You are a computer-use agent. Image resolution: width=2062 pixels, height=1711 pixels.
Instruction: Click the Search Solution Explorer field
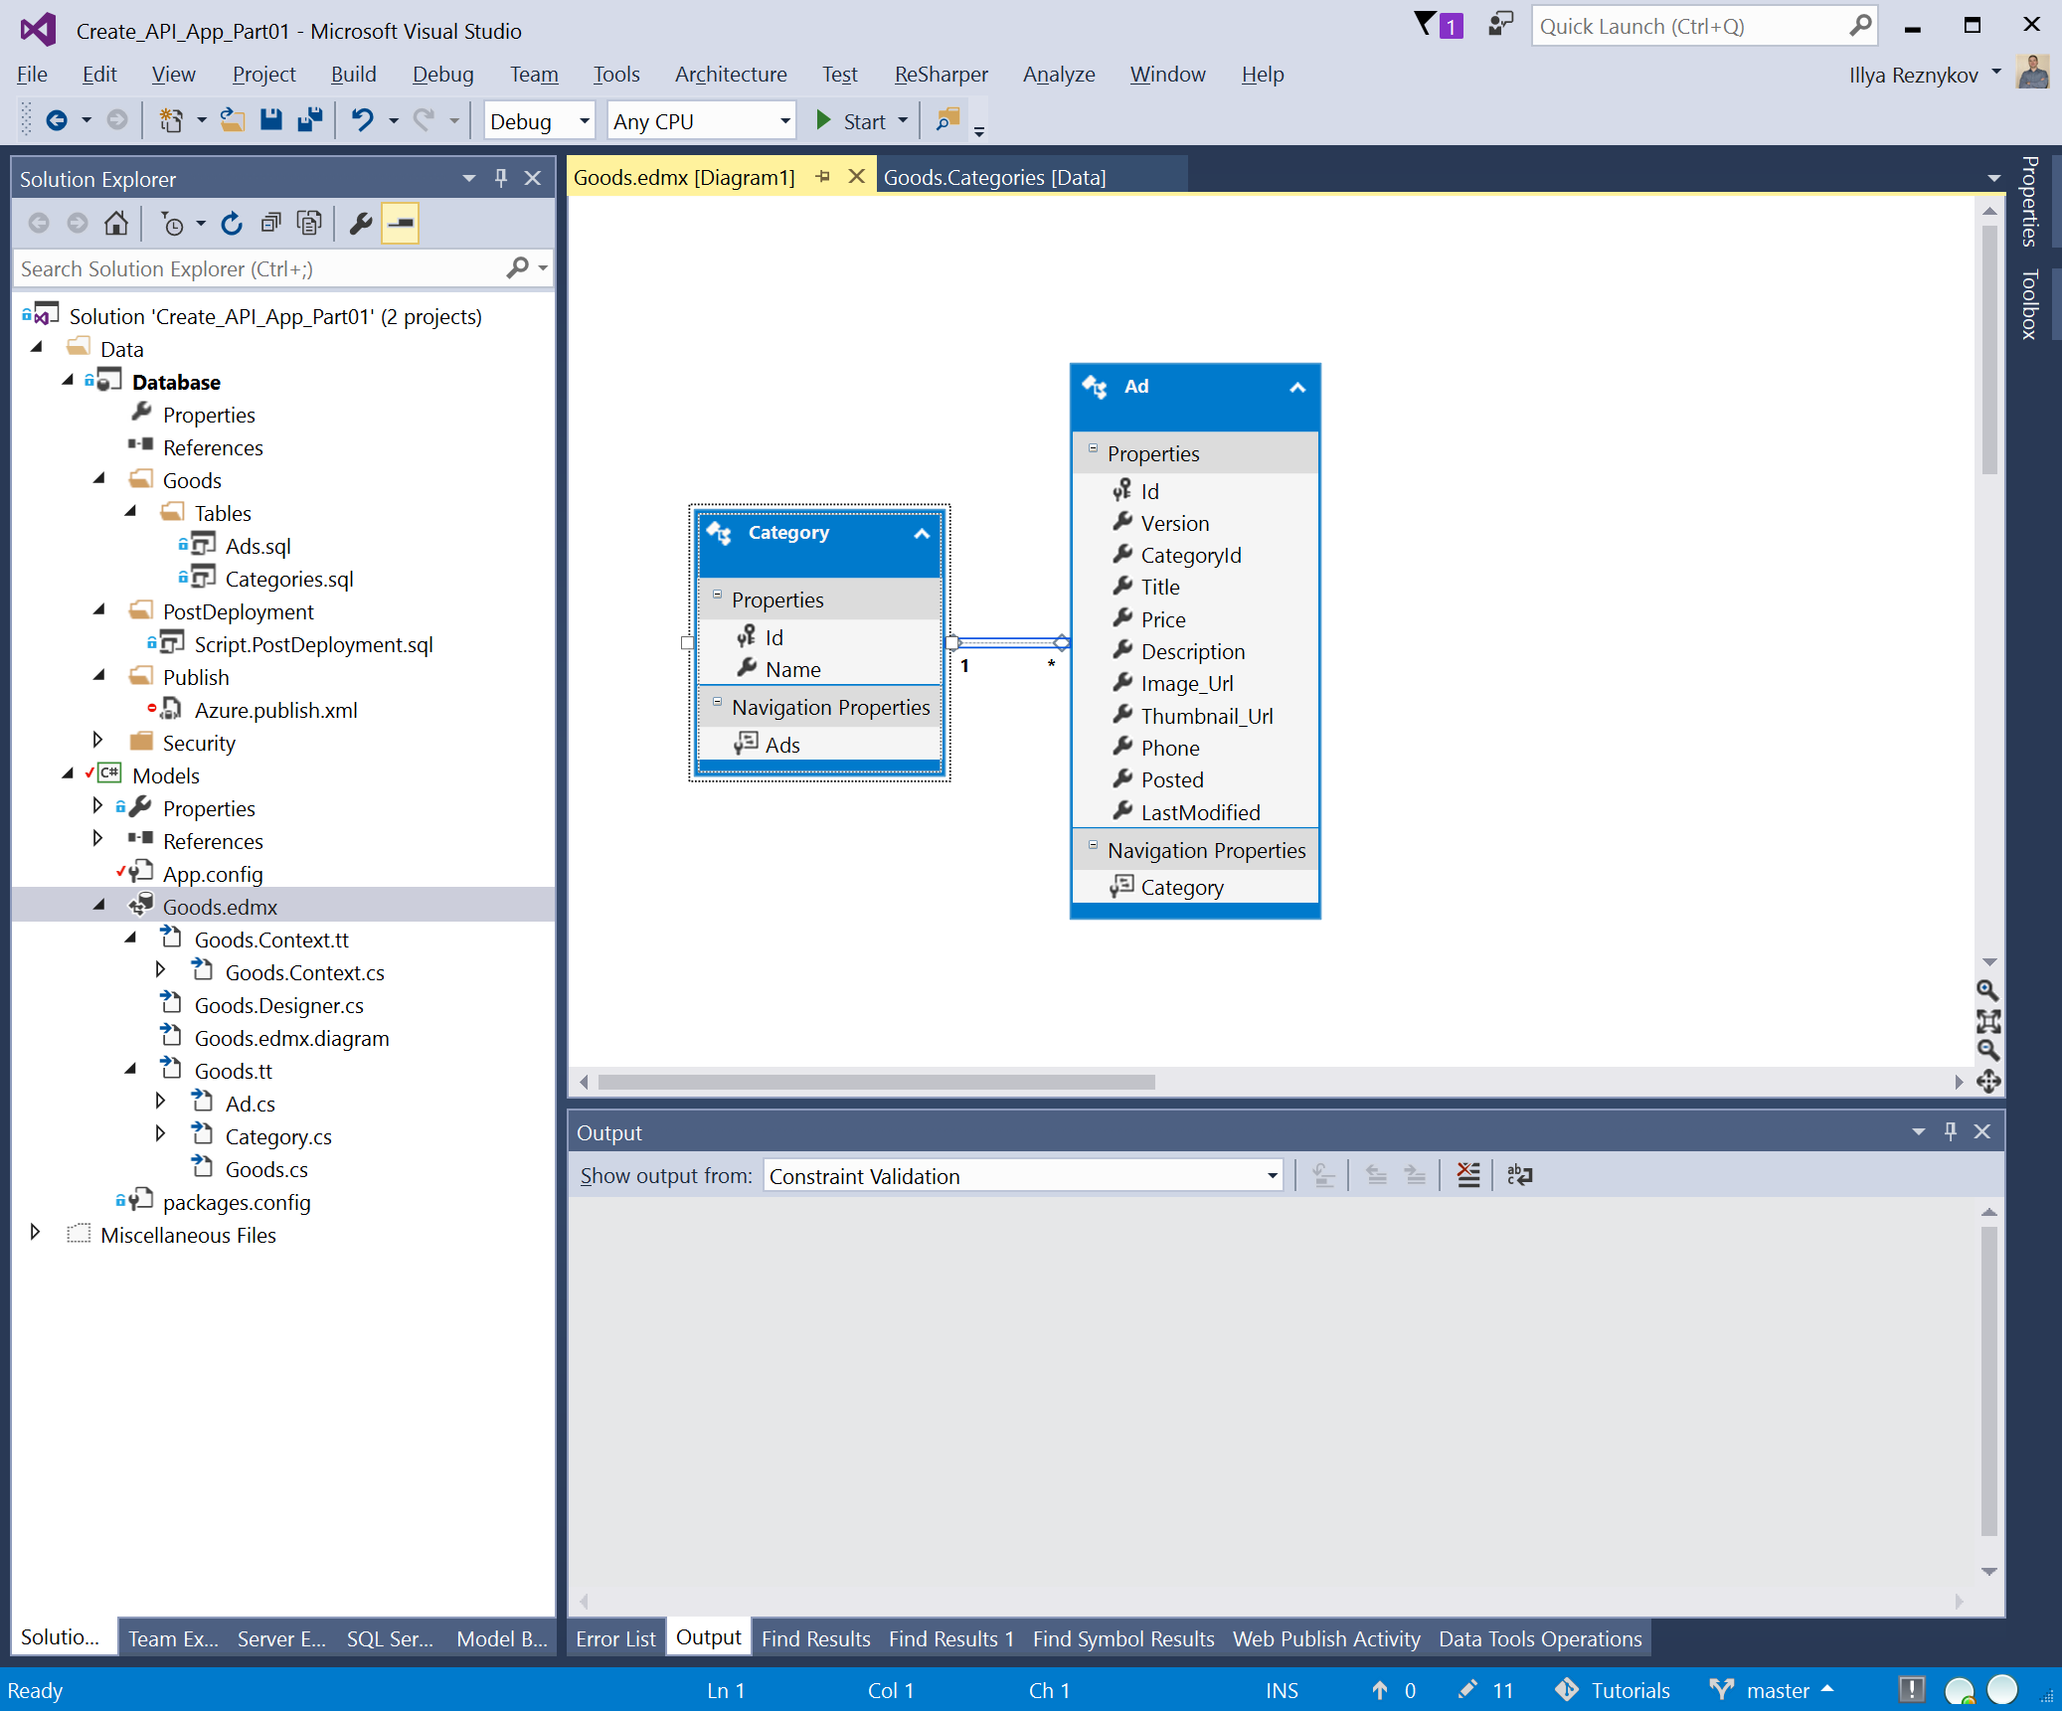pos(260,268)
